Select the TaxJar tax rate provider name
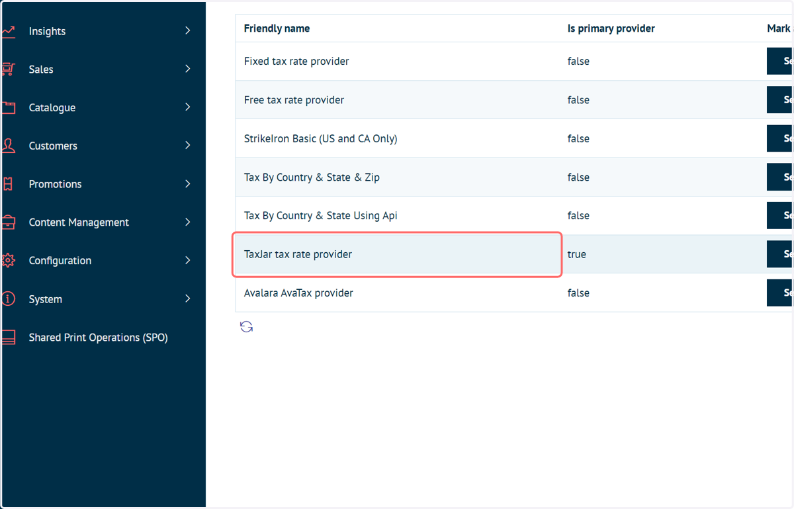 pyautogui.click(x=298, y=254)
